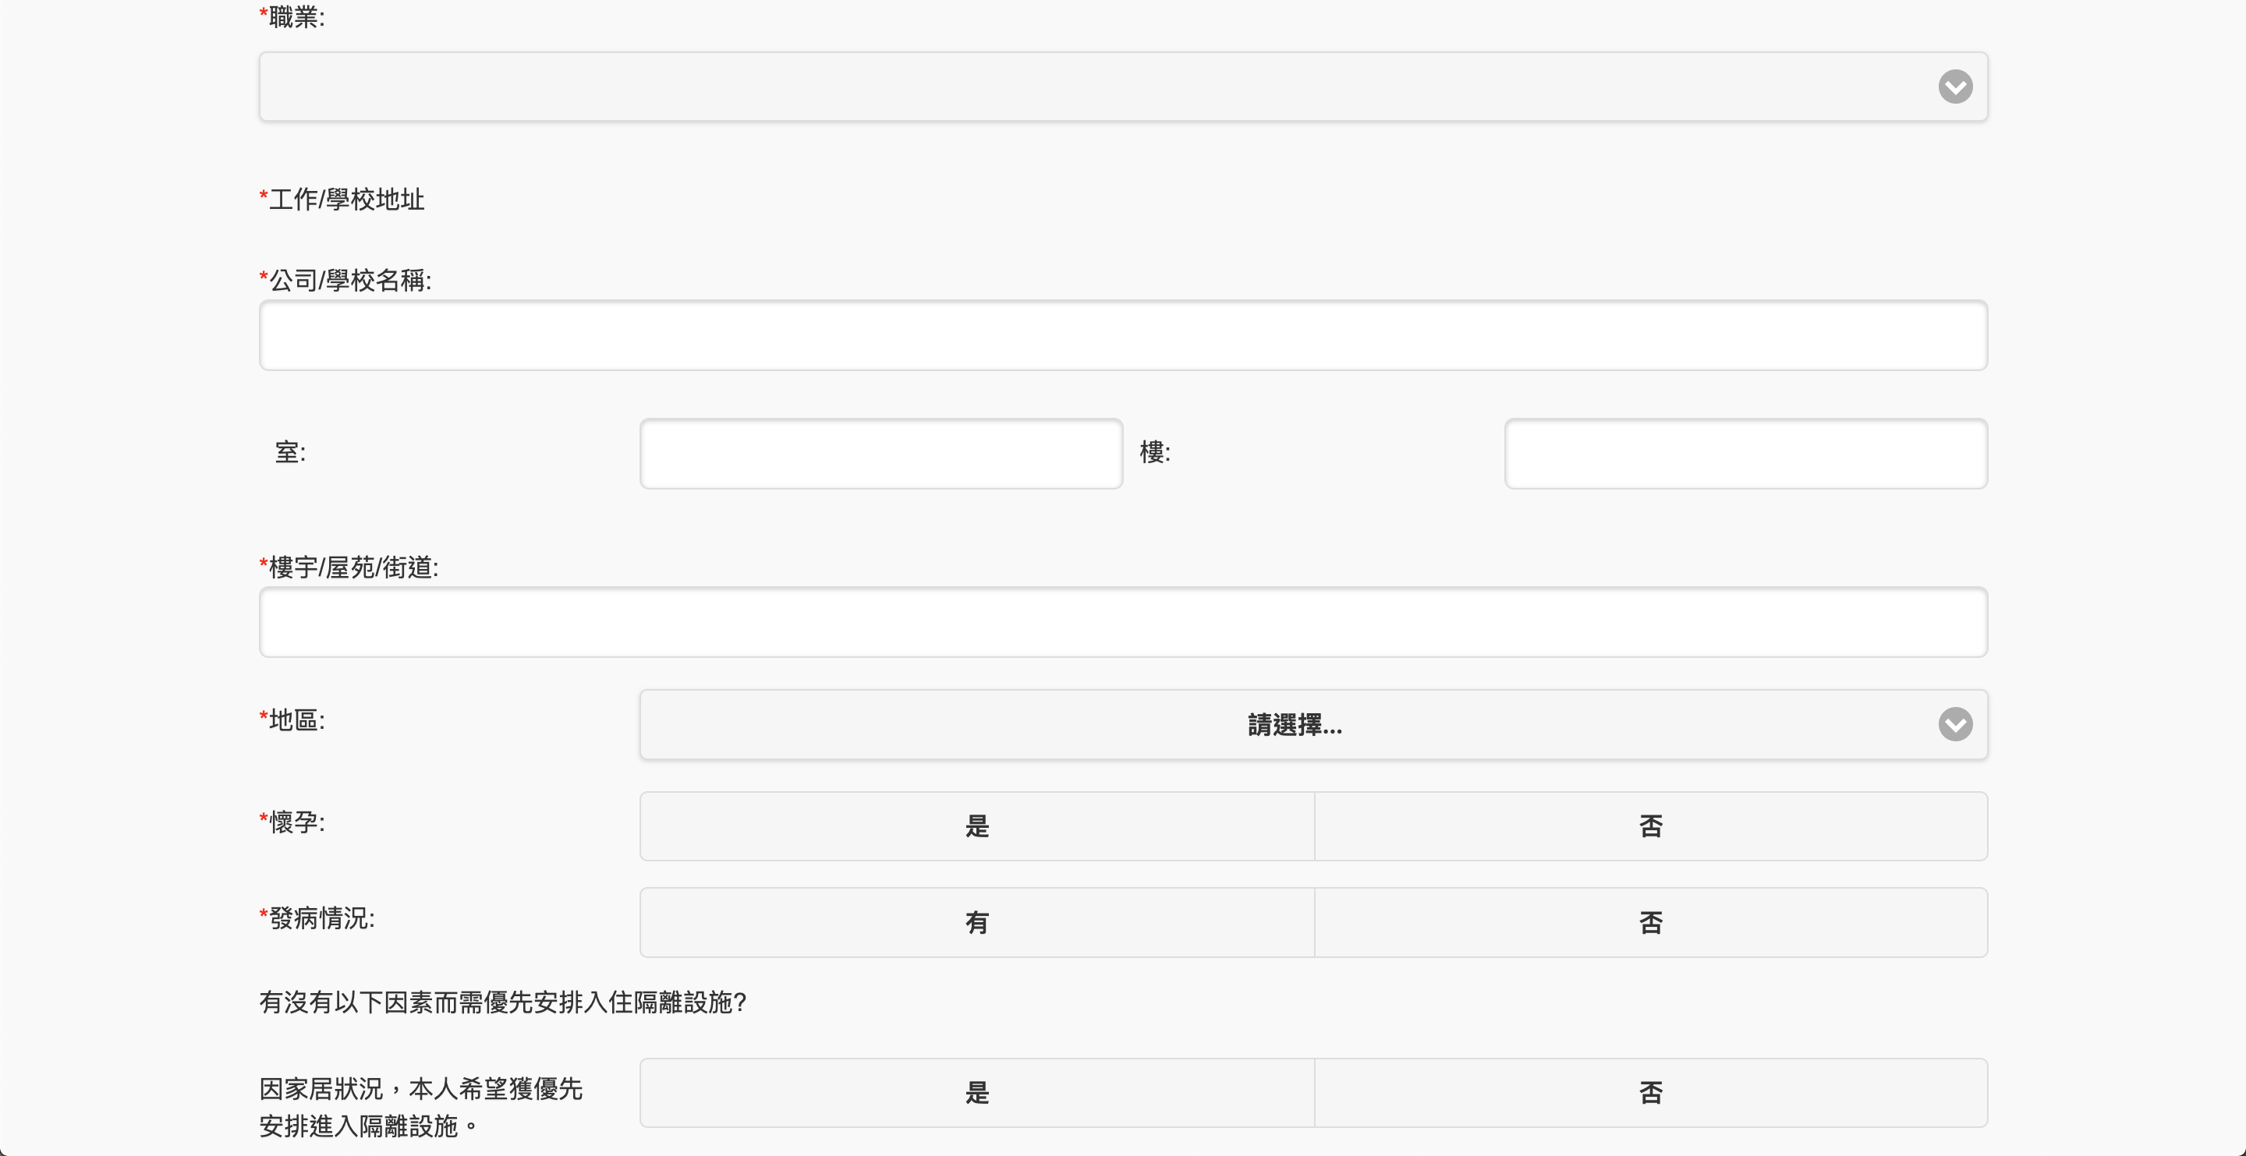The image size is (2246, 1156).
Task: Click the 工作/學校地址 section heading
Action: click(345, 199)
